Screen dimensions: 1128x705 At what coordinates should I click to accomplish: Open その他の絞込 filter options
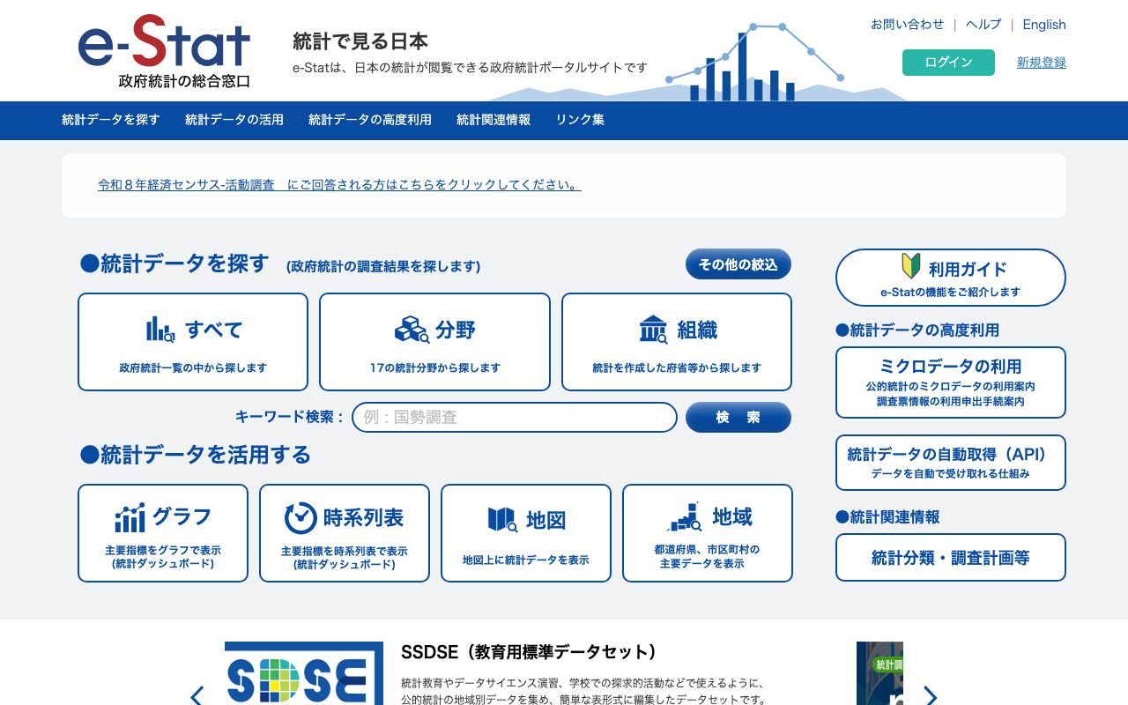point(738,263)
